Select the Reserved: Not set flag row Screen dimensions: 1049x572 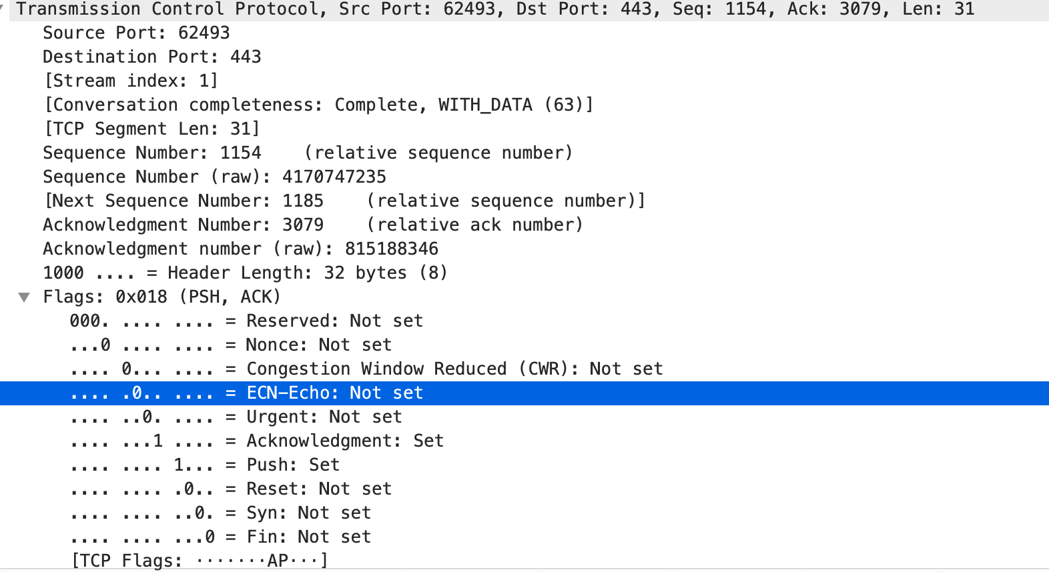(246, 321)
